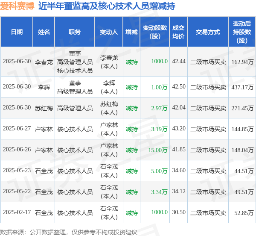Click holdings value 144.85万
The image size is (256, 236).
click(242, 129)
